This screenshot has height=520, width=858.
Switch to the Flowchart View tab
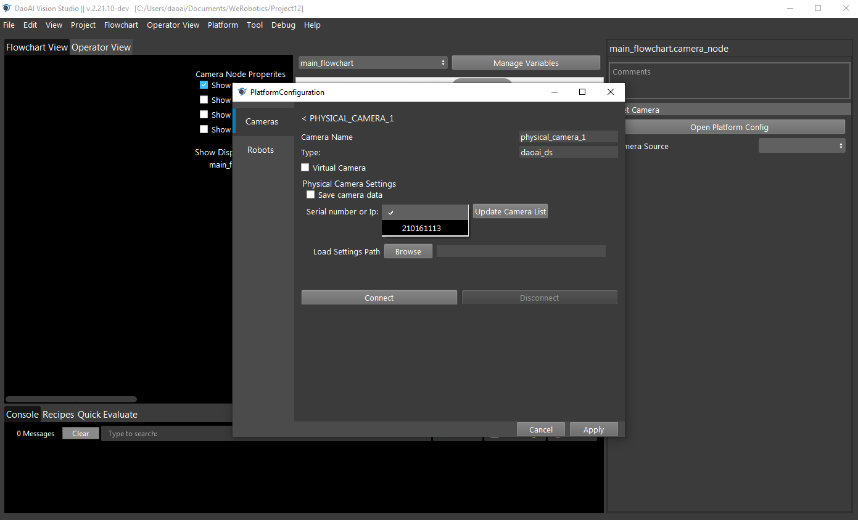[37, 47]
